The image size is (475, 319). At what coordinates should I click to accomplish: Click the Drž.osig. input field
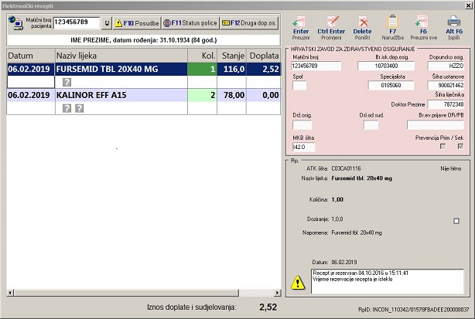(302, 125)
